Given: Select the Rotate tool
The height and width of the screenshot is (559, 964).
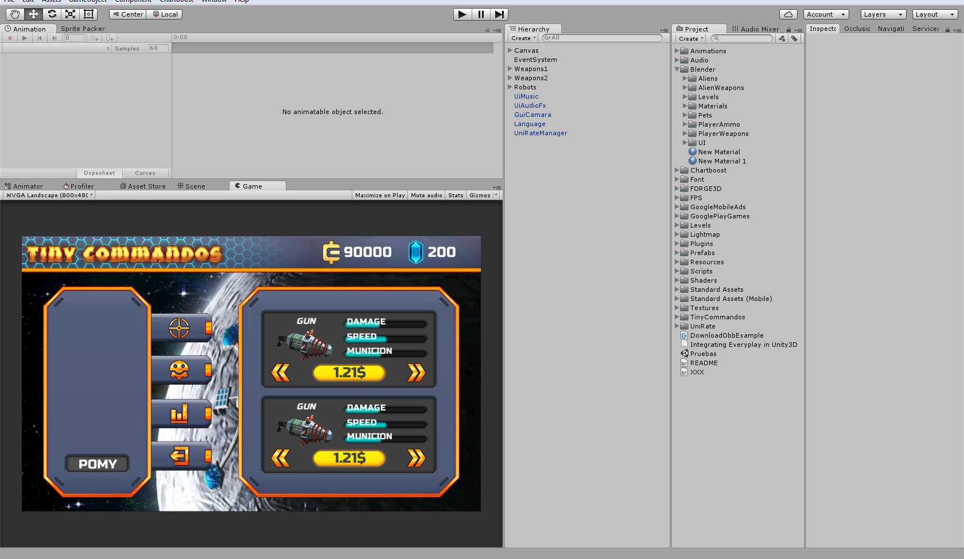Looking at the screenshot, I should pos(52,14).
